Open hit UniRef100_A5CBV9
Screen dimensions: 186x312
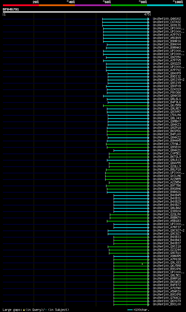pos(167,38)
